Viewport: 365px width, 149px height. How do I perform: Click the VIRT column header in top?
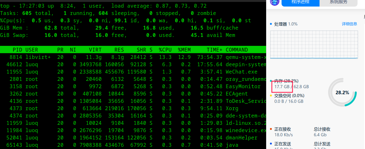point(95,50)
